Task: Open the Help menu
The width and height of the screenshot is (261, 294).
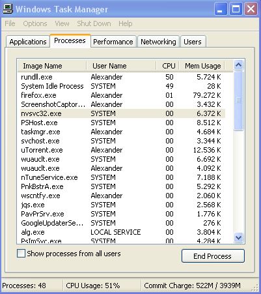Action: tap(126, 23)
